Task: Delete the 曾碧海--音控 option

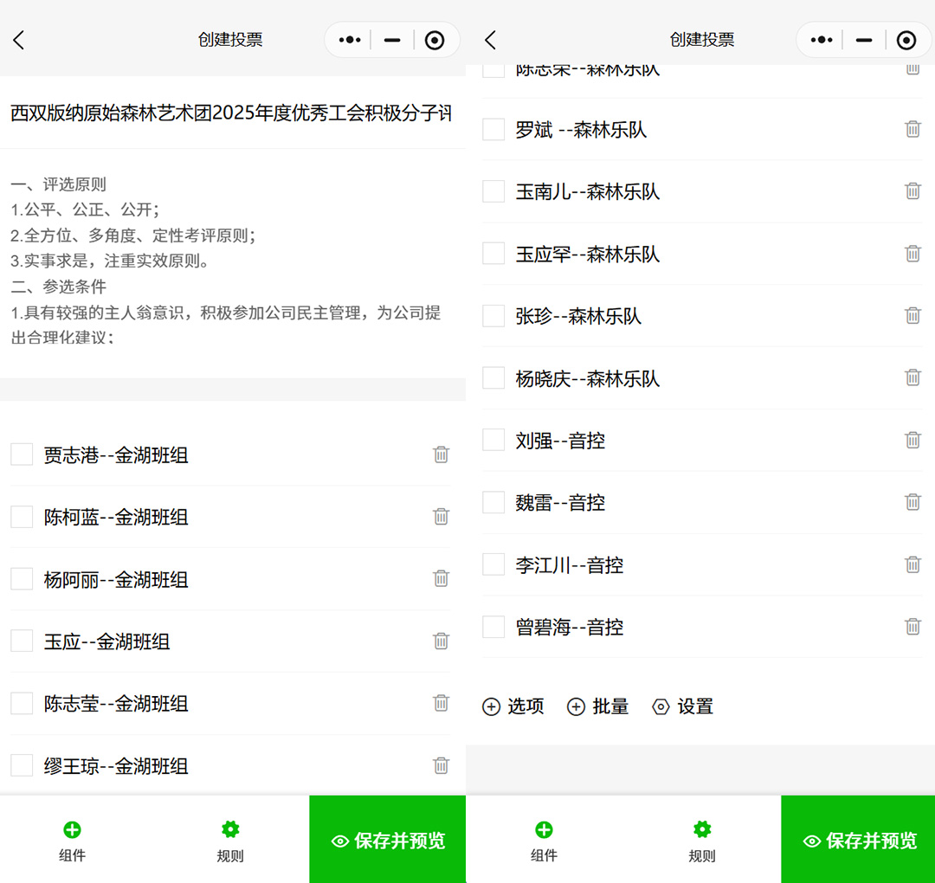Action: pos(912,627)
